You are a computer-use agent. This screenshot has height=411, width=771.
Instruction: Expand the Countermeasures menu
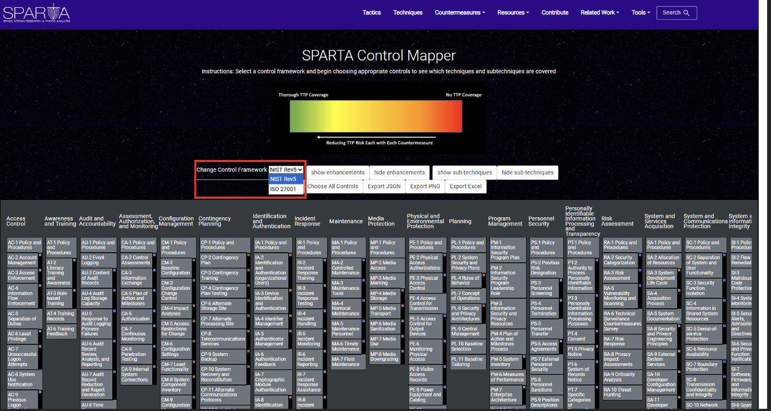460,12
